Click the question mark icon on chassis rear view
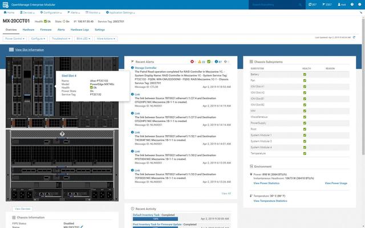Image resolution: width=365 pixels, height=228 pixels. coord(63,134)
